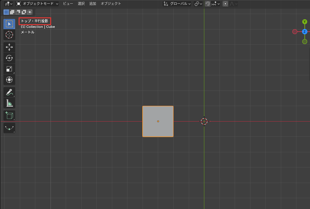Toggle proportional editing
Viewport: 310px width, 209px height.
(225, 4)
